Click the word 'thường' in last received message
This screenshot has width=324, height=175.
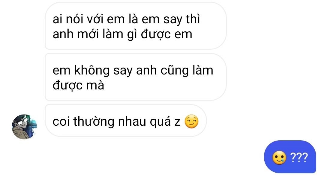[94, 121]
